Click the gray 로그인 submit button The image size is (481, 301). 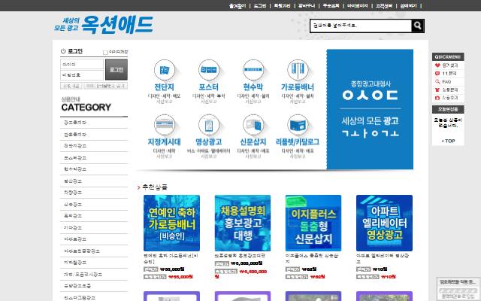(116, 70)
